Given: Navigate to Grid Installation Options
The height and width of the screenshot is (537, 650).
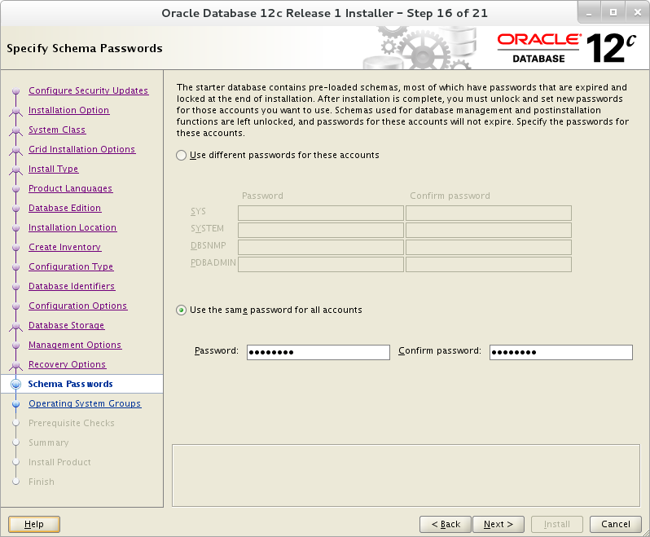Looking at the screenshot, I should pyautogui.click(x=81, y=149).
